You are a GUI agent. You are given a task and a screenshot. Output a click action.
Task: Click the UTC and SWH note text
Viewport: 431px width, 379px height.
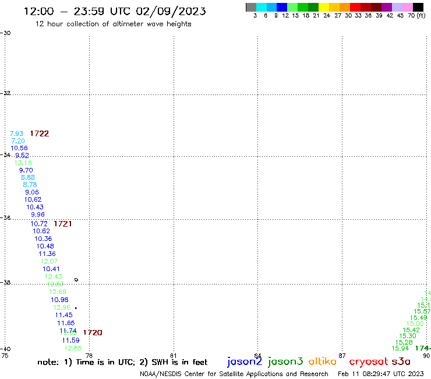(122, 362)
